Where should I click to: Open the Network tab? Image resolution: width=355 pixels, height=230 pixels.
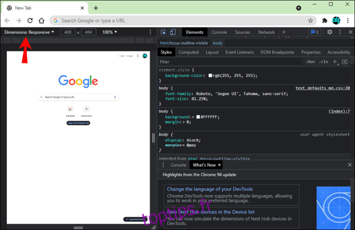(x=267, y=32)
